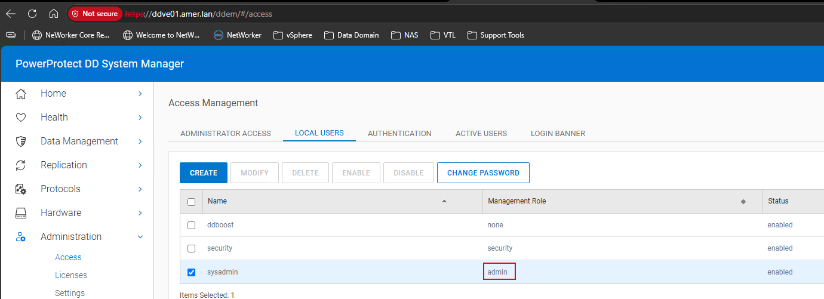Click the Hardware drive icon

click(21, 213)
